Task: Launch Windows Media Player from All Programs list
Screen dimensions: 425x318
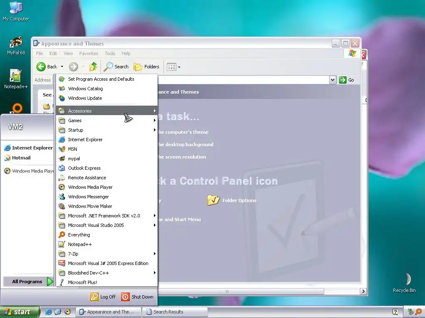Action: pos(107,187)
